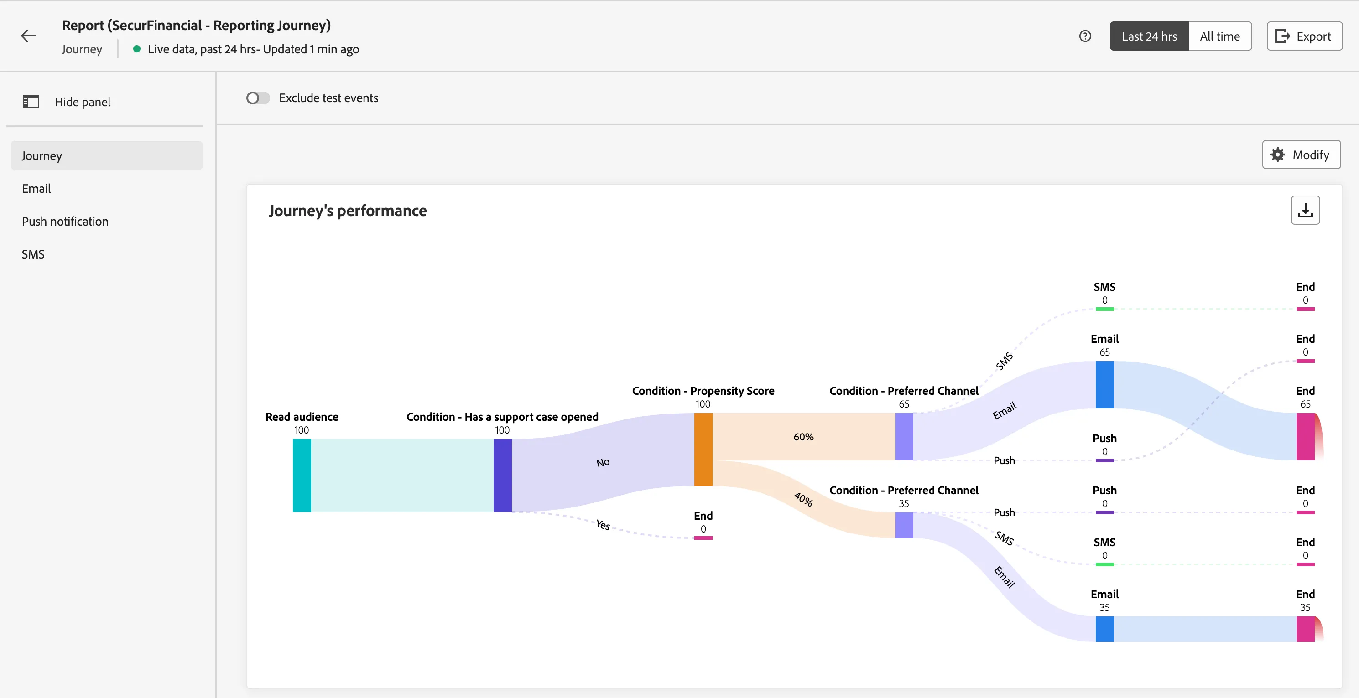Click the pink End node with 35
The height and width of the screenshot is (698, 1359).
coord(1305,629)
